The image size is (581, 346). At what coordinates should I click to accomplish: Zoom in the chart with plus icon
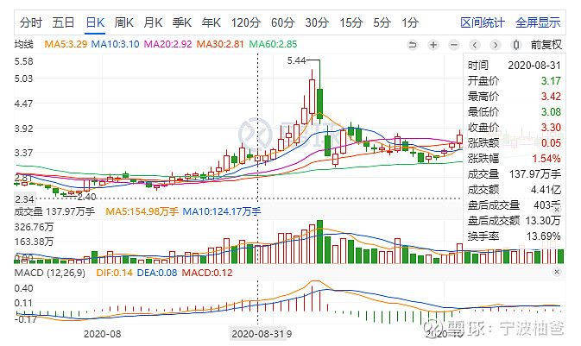point(433,45)
